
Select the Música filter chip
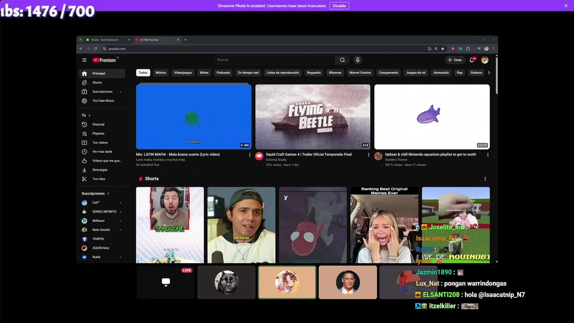pyautogui.click(x=161, y=73)
